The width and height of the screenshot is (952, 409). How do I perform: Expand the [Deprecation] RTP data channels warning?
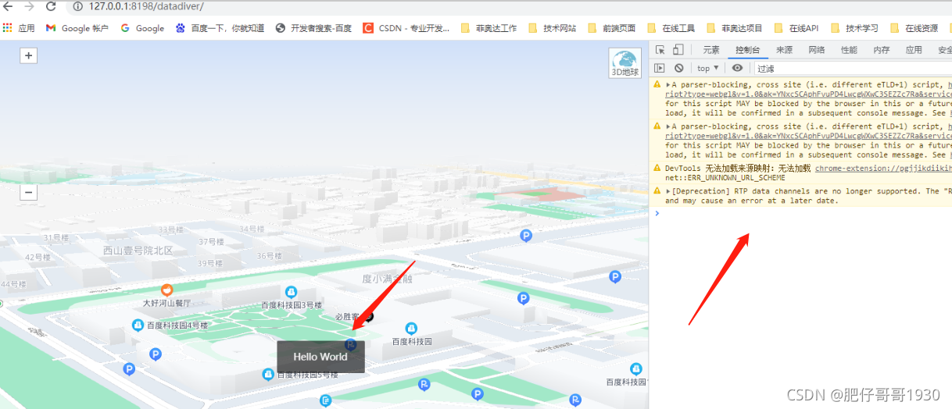[668, 191]
